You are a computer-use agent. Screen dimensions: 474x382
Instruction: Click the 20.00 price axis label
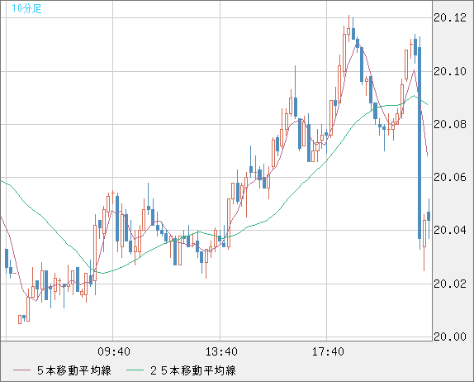(x=450, y=337)
